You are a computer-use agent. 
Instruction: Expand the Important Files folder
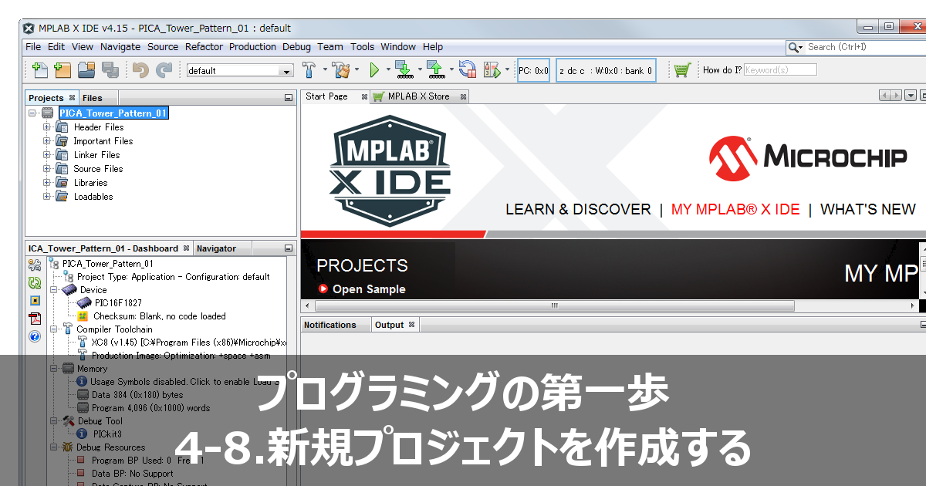click(46, 141)
